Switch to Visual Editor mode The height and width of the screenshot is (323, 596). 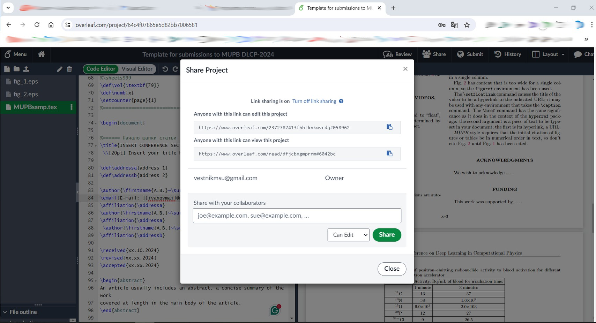click(137, 69)
